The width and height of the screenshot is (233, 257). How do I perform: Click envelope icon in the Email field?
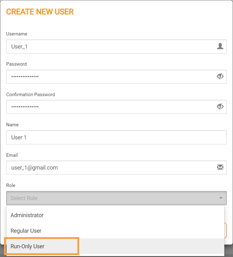pos(220,167)
